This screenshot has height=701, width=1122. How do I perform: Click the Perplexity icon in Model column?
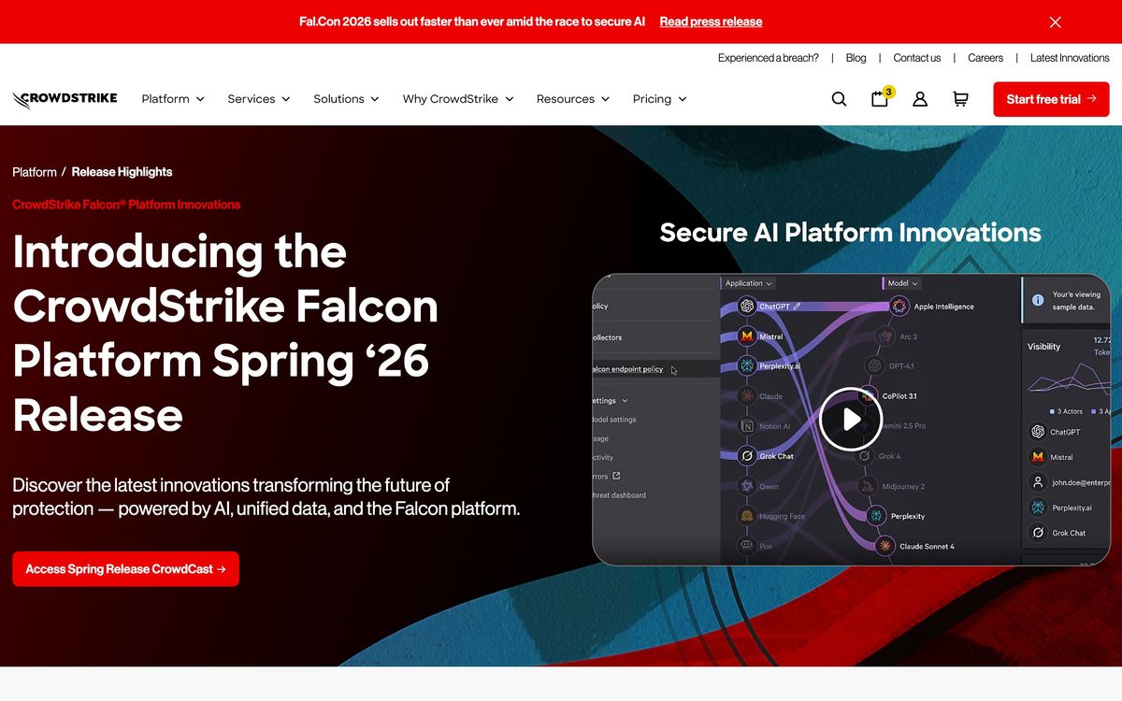(876, 516)
